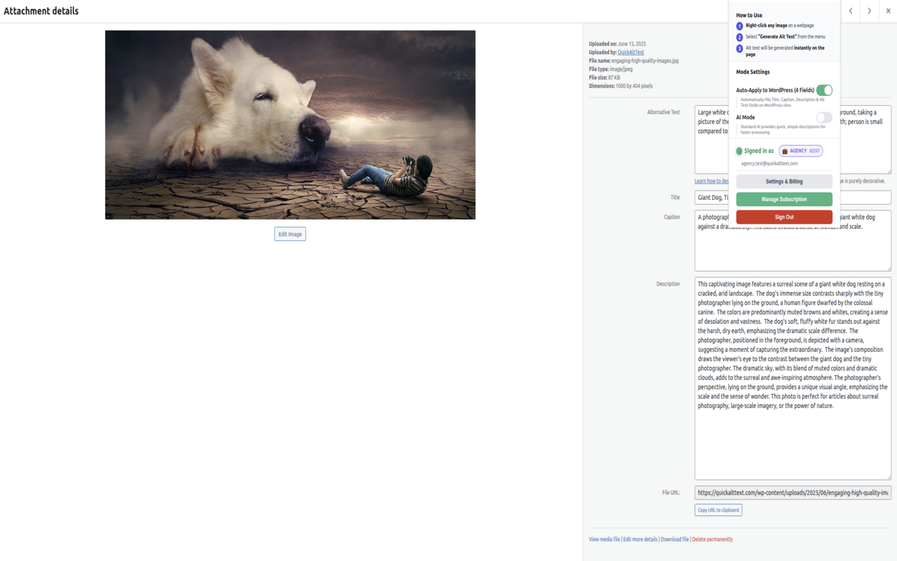Image resolution: width=897 pixels, height=561 pixels.
Task: Copy URL to clipboard
Action: (718, 510)
